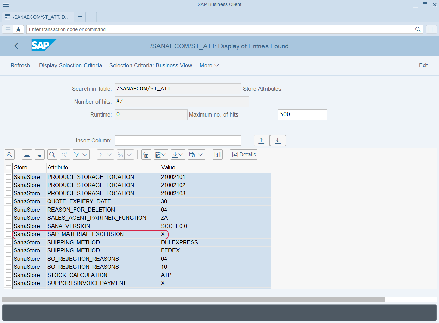This screenshot has height=323, width=439.
Task: Click the Details button
Action: click(x=244, y=155)
